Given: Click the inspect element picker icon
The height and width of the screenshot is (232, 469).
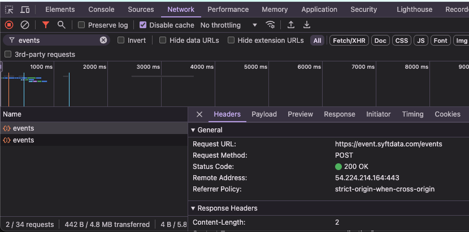Looking at the screenshot, I should (9, 10).
